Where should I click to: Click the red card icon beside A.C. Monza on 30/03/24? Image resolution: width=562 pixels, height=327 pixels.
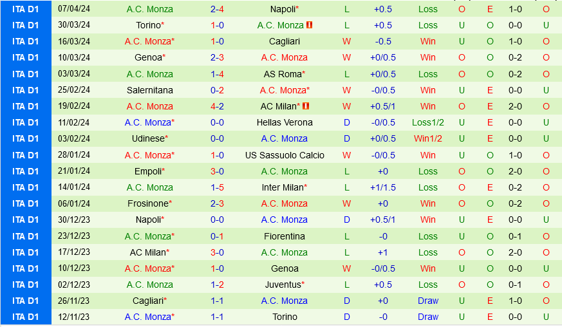tap(309, 25)
